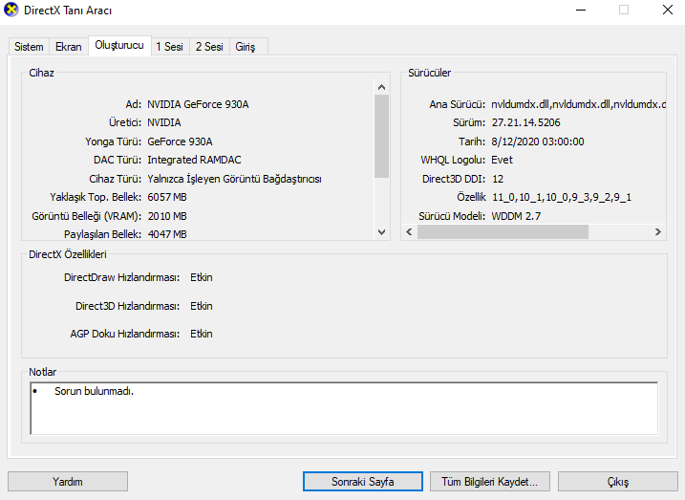Click Direct3D Hızlandırması Etkin value
The height and width of the screenshot is (500, 685).
click(x=202, y=306)
